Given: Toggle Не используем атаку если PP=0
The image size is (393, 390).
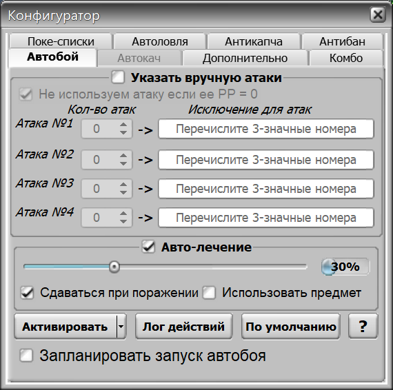Looking at the screenshot, I should [x=26, y=94].
